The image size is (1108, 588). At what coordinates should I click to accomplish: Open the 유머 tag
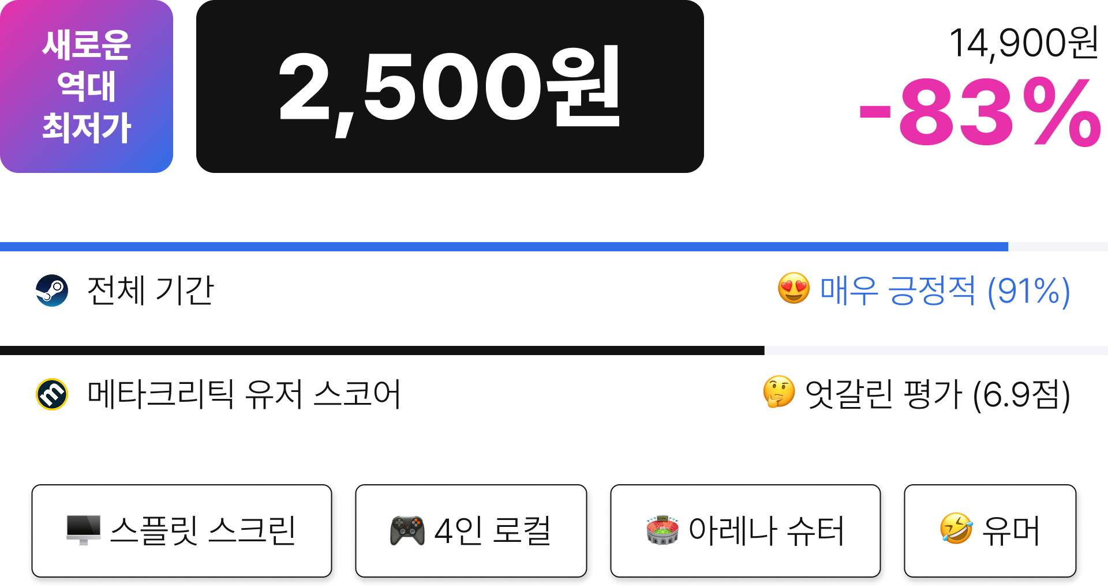[x=990, y=531]
